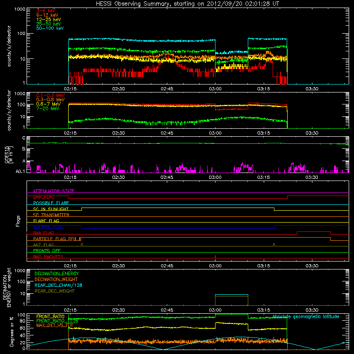Click the 25-50 keV legend label
Screen dimensions: 354x354
(x=49, y=24)
